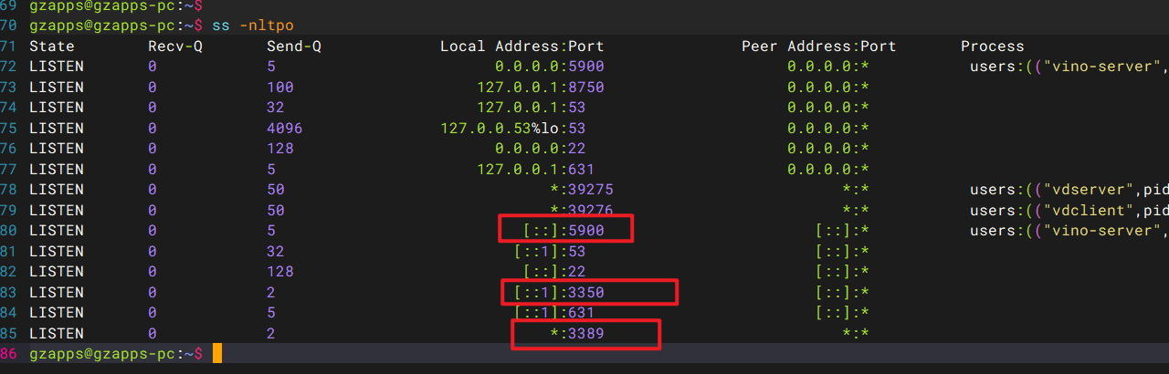
Task: Click the 0.0.0.0:22 local address
Action: tap(540, 149)
